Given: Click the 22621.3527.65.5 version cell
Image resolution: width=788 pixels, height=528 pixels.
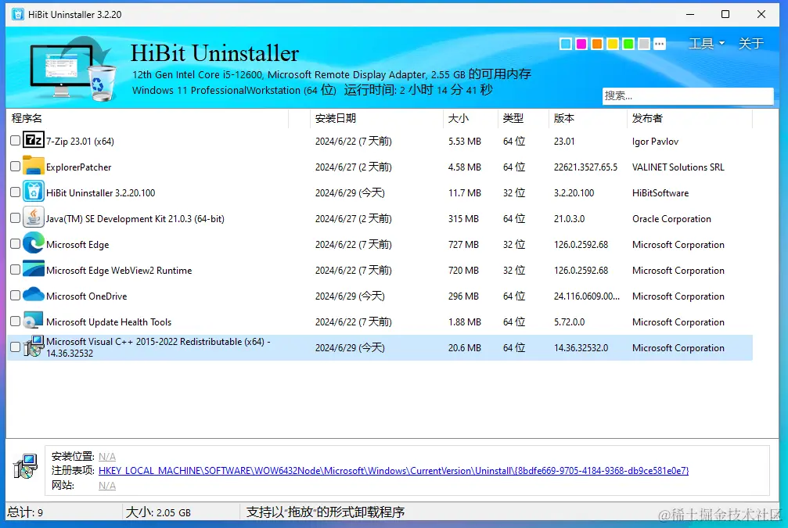Looking at the screenshot, I should [585, 167].
